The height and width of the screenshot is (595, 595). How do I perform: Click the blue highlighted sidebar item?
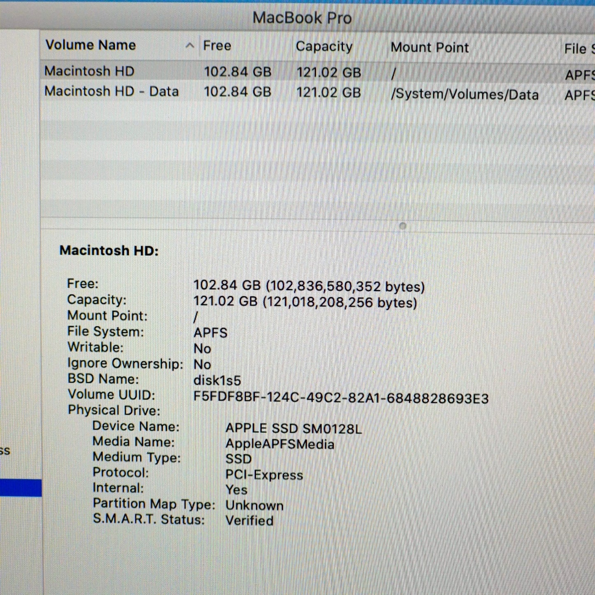click(21, 488)
